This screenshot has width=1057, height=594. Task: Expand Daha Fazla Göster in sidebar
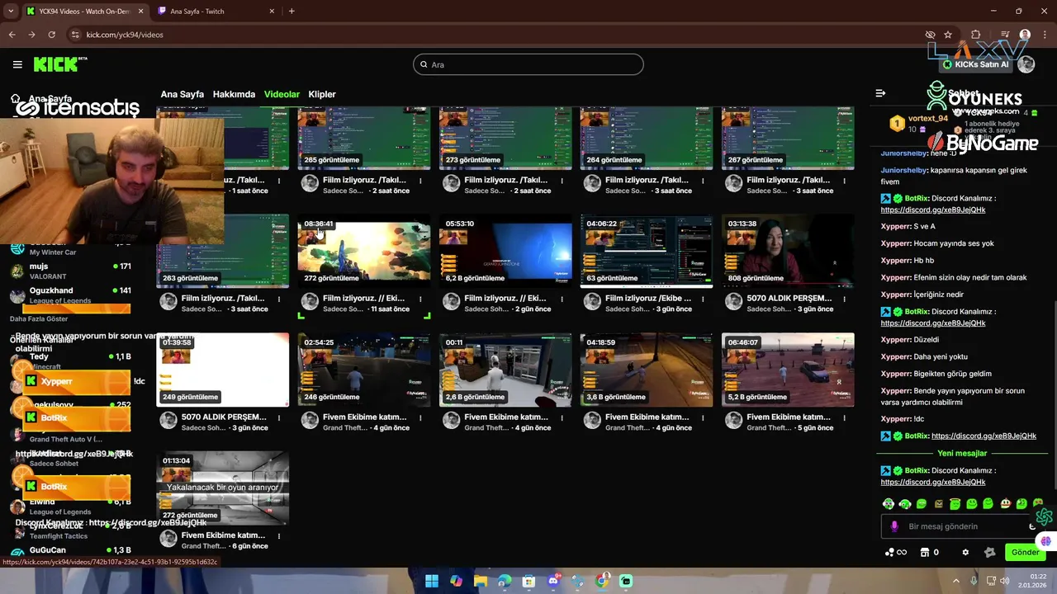point(39,318)
